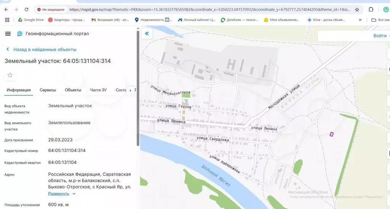Open the hamburger menu of the portal
Image resolution: width=390 pixels, height=209 pixels.
8,34
